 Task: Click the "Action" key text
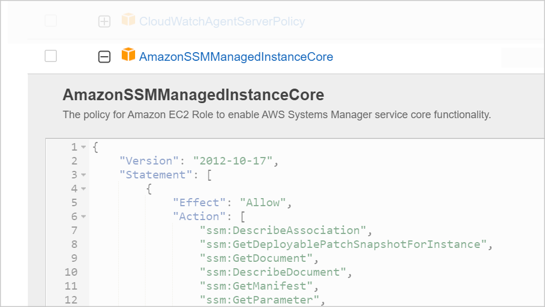[x=199, y=217]
